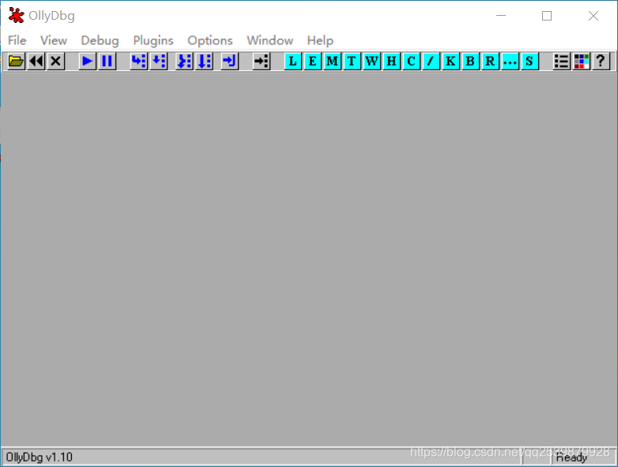Show the Call stack with the K button

450,61
